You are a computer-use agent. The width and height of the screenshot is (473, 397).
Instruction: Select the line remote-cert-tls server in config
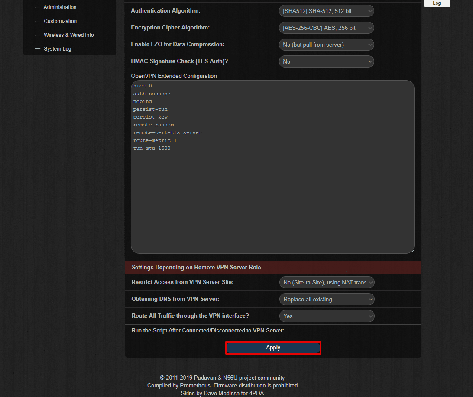(x=167, y=132)
